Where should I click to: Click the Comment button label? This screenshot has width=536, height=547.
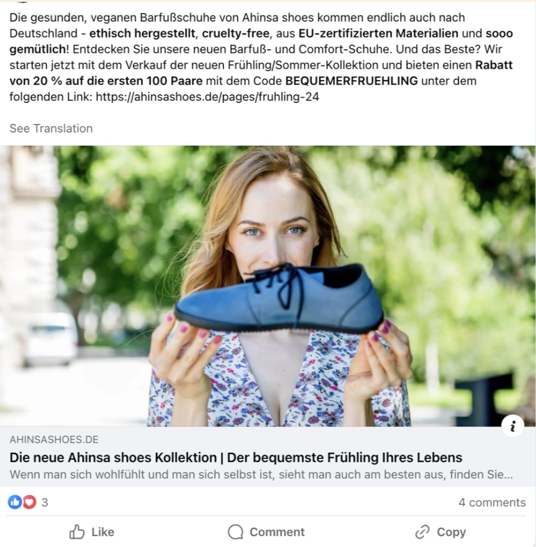[277, 532]
